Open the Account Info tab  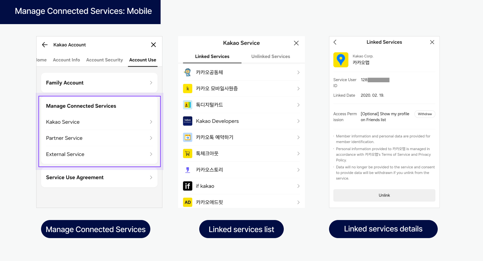pos(66,60)
